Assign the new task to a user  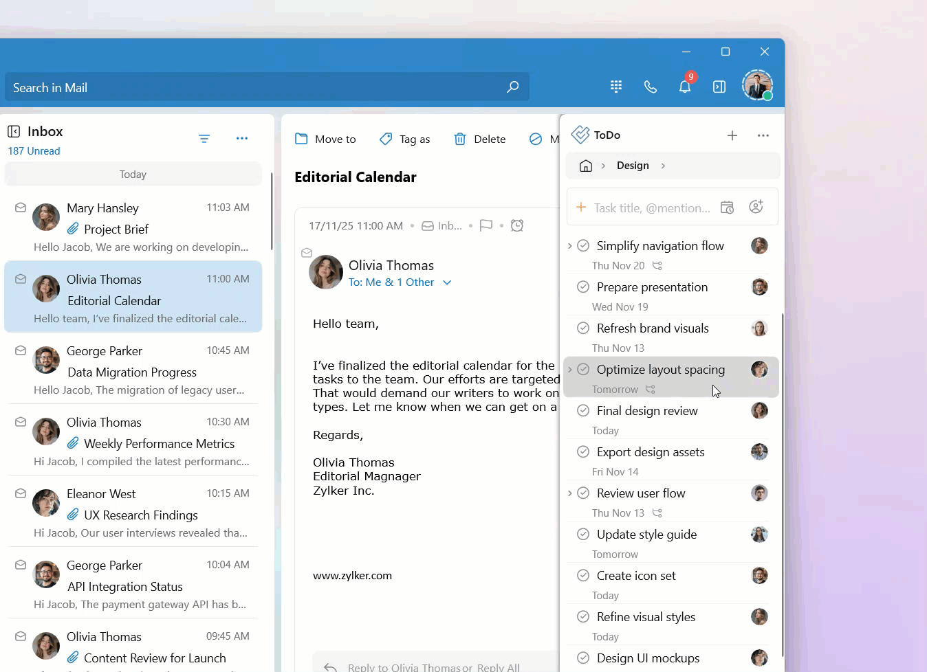(x=756, y=207)
